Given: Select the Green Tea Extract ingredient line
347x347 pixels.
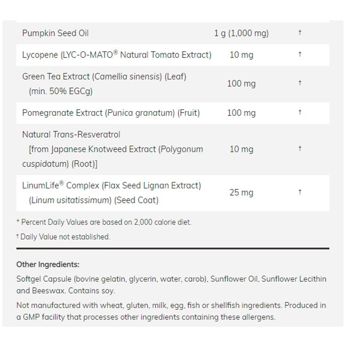Looking at the screenshot, I should point(104,76).
